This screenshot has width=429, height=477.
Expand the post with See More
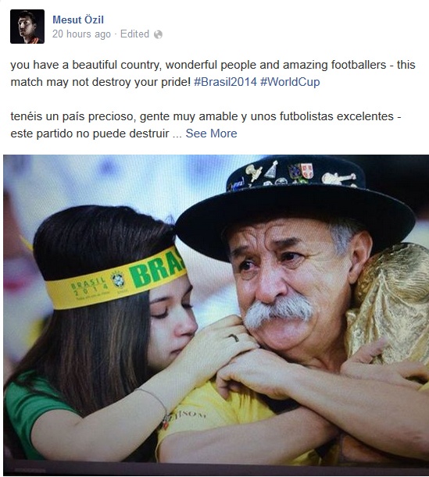[211, 133]
